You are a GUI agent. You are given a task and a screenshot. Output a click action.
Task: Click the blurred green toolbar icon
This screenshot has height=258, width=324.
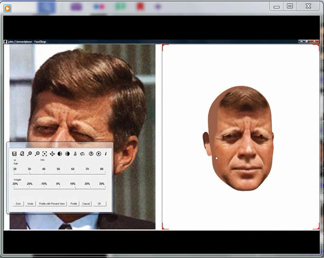[x=120, y=6]
